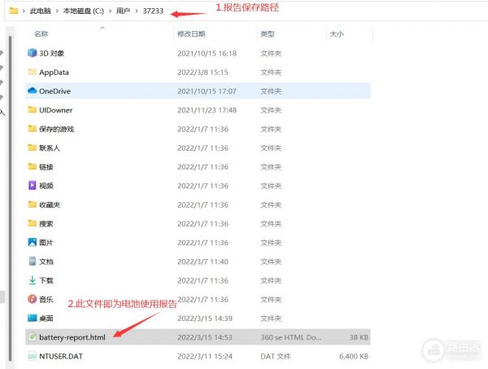Image resolution: width=488 pixels, height=369 pixels.
Task: Click the OneDrive cloud icon
Action: (x=32, y=90)
